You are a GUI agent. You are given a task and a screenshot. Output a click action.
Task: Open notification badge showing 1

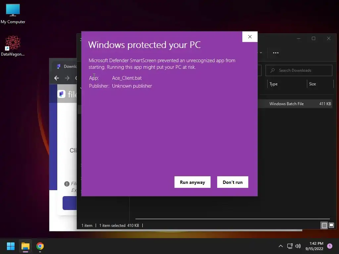[329, 246]
